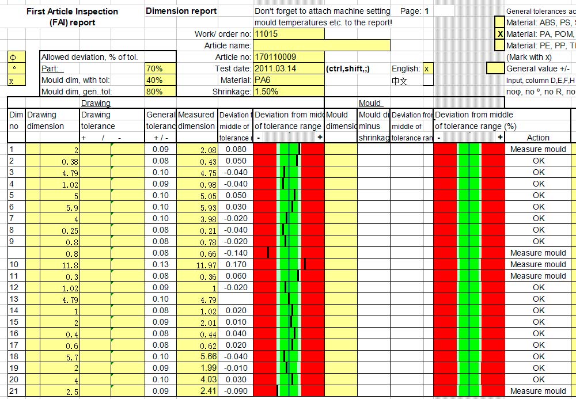Image resolution: width=576 pixels, height=399 pixels.
Task: Click 'Measure mould' action in row 10
Action: coord(538,264)
